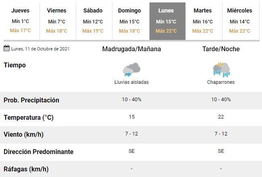Click the Ráfagas (km/h) row label
The image size is (262, 177).
[x=26, y=169]
